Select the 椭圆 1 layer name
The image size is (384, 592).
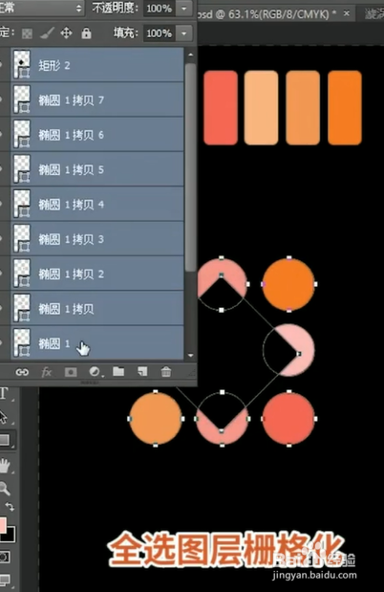[x=53, y=343]
